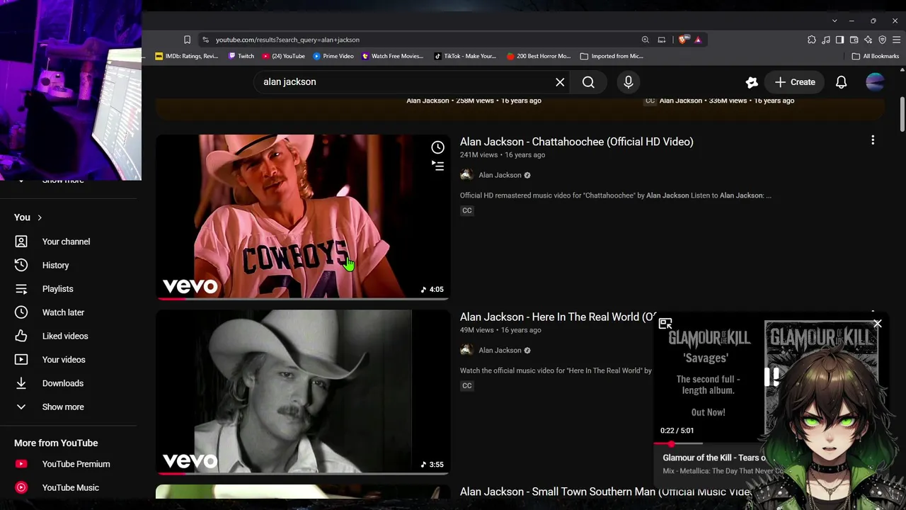Open the VPN shield icon in the browser toolbar
This screenshot has width=906, height=510.
[883, 40]
